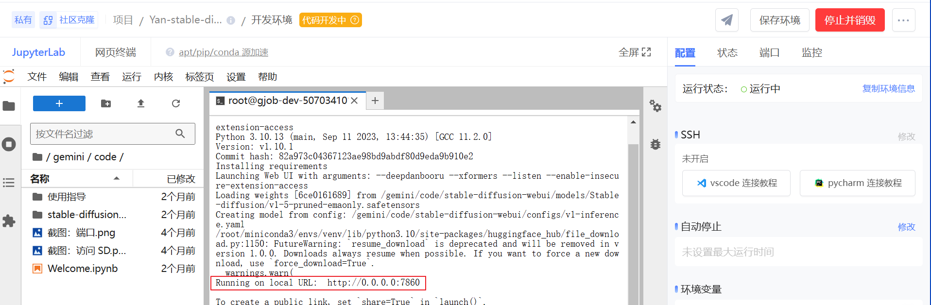The width and height of the screenshot is (931, 305).
Task: Open the vscode 连接教程 link
Action: (736, 183)
